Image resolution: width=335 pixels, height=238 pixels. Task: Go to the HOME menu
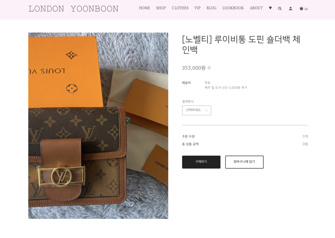click(144, 8)
